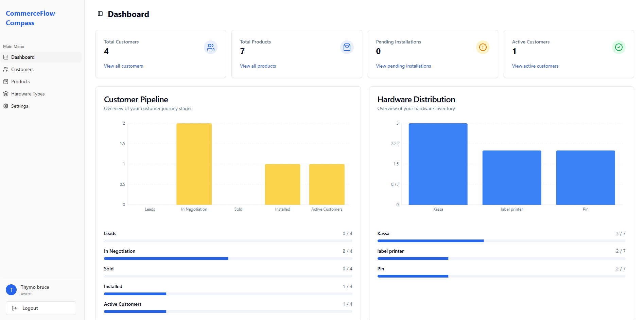
Task: Click the Total Customers people icon
Action: (211, 47)
